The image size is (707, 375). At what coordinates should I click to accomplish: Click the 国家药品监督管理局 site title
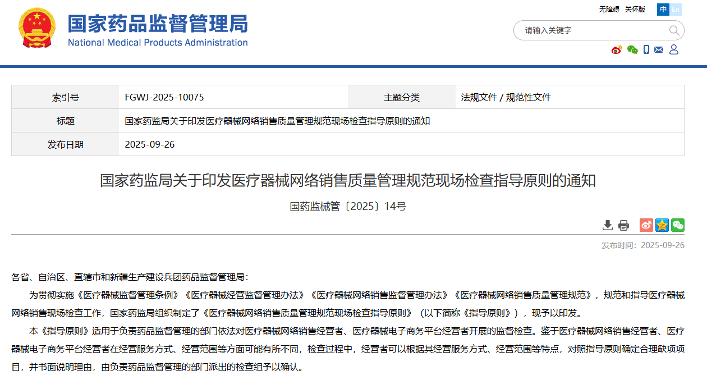(158, 24)
